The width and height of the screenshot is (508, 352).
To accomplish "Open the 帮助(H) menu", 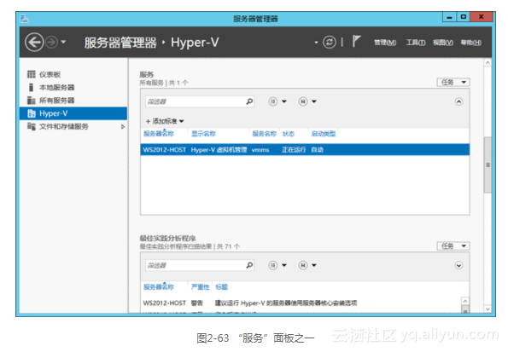I will click(x=471, y=43).
